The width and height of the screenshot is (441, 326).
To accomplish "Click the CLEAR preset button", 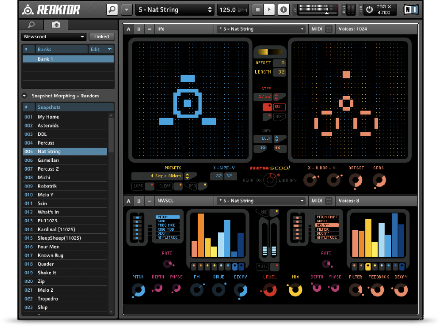I will 165,186.
